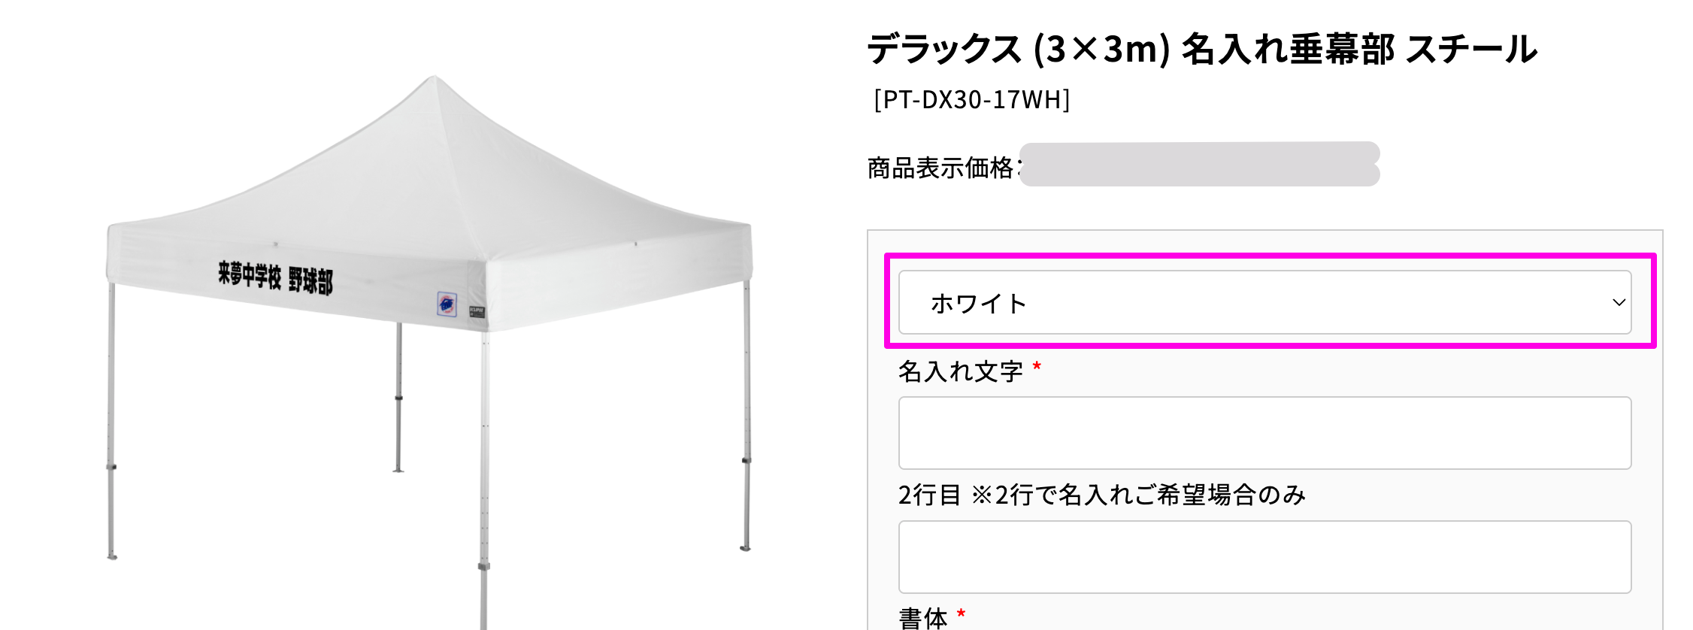Image resolution: width=1693 pixels, height=630 pixels.
Task: Click the 来夢中学校 野球部 text printed on the tent
Action: 275,278
